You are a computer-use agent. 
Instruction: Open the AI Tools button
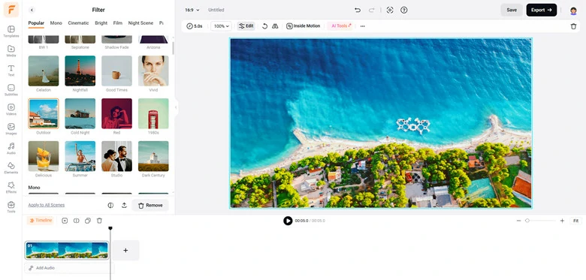tap(341, 26)
